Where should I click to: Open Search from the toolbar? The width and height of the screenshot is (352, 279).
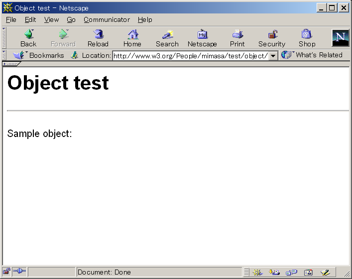click(x=167, y=38)
